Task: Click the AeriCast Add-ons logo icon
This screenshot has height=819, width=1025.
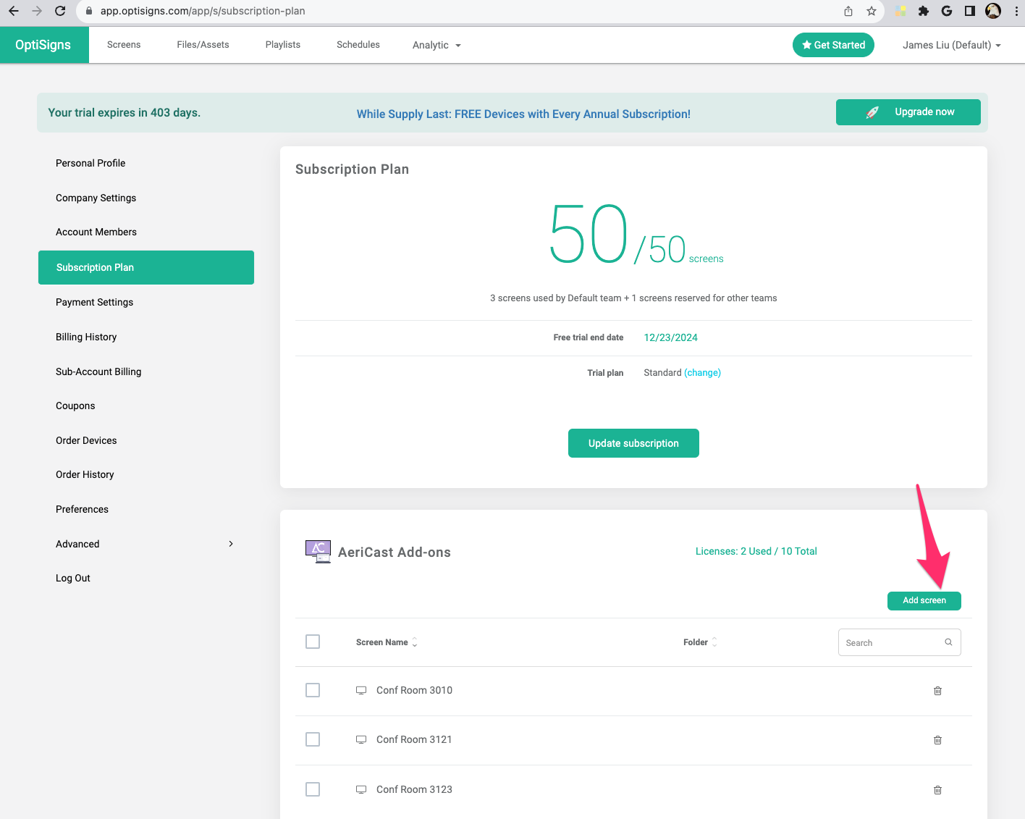Action: [318, 551]
